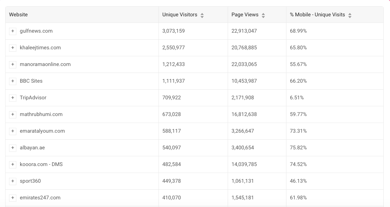Click mobile share 75.82% for albayan.ae
This screenshot has height=207, width=390.
click(299, 148)
